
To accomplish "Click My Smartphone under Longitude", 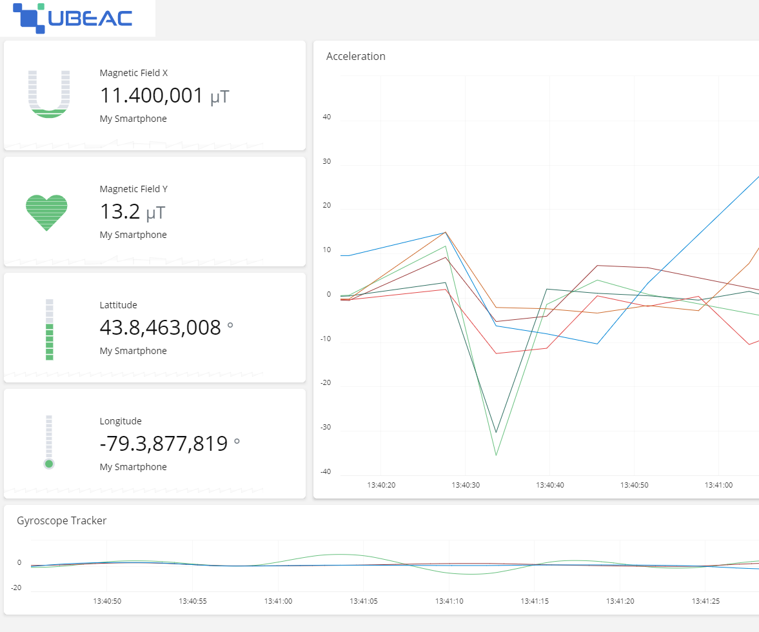I will click(x=133, y=468).
